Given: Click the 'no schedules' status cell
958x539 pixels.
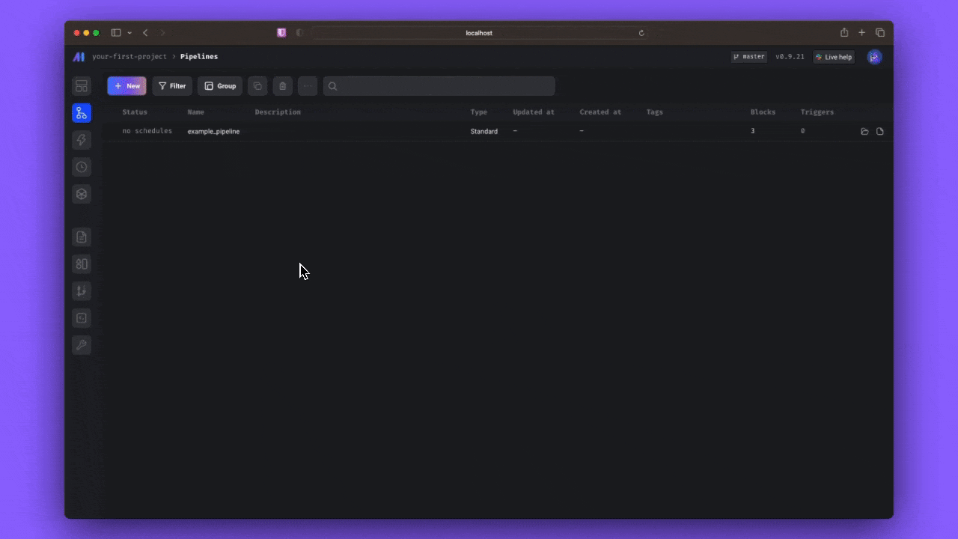Looking at the screenshot, I should click(x=147, y=131).
